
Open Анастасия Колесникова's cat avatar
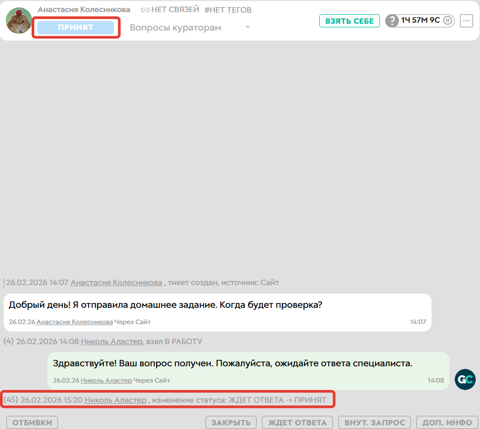[x=18, y=20]
